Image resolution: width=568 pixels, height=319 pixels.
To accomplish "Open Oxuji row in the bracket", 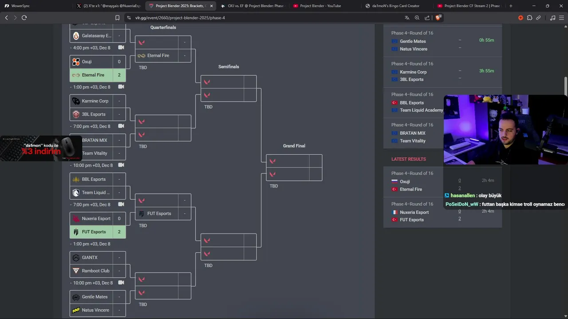I will (98, 62).
